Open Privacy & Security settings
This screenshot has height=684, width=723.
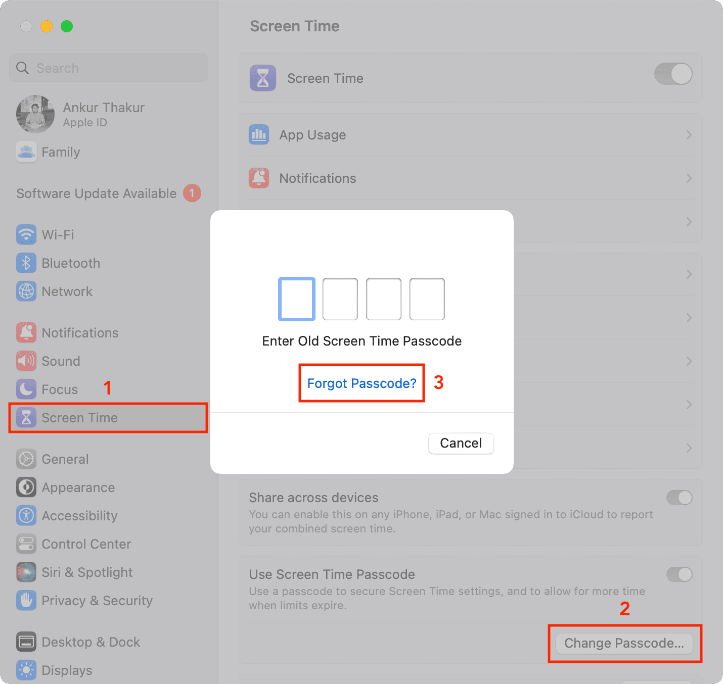pos(108,600)
